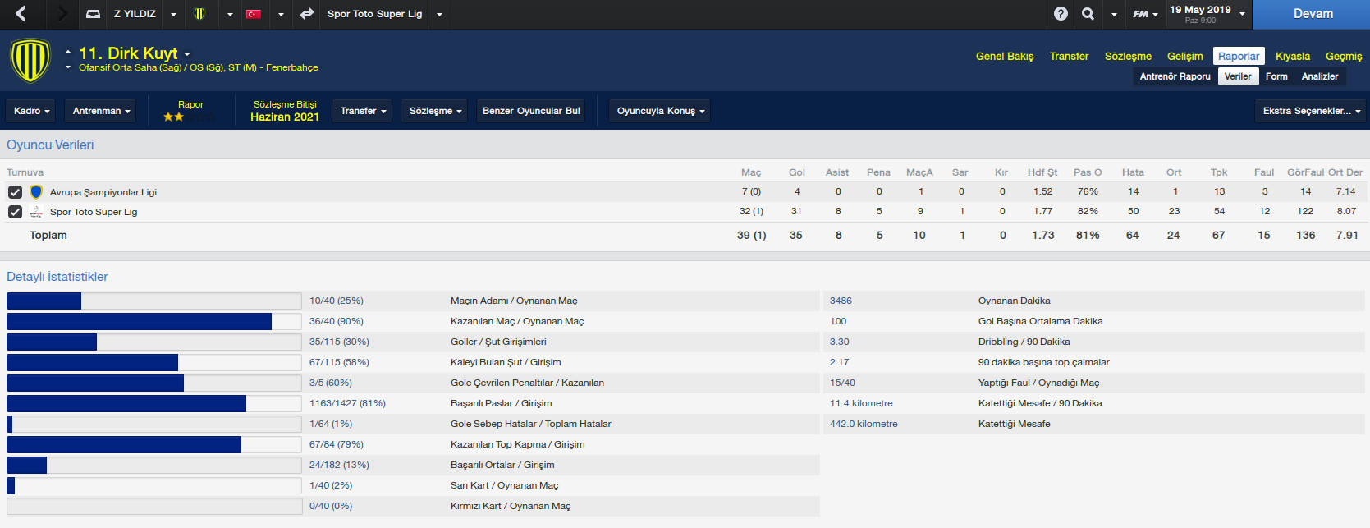Select the Veriler sub-tab
This screenshot has width=1370, height=528.
coord(1238,76)
